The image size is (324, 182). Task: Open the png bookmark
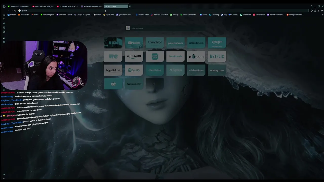click(224, 15)
